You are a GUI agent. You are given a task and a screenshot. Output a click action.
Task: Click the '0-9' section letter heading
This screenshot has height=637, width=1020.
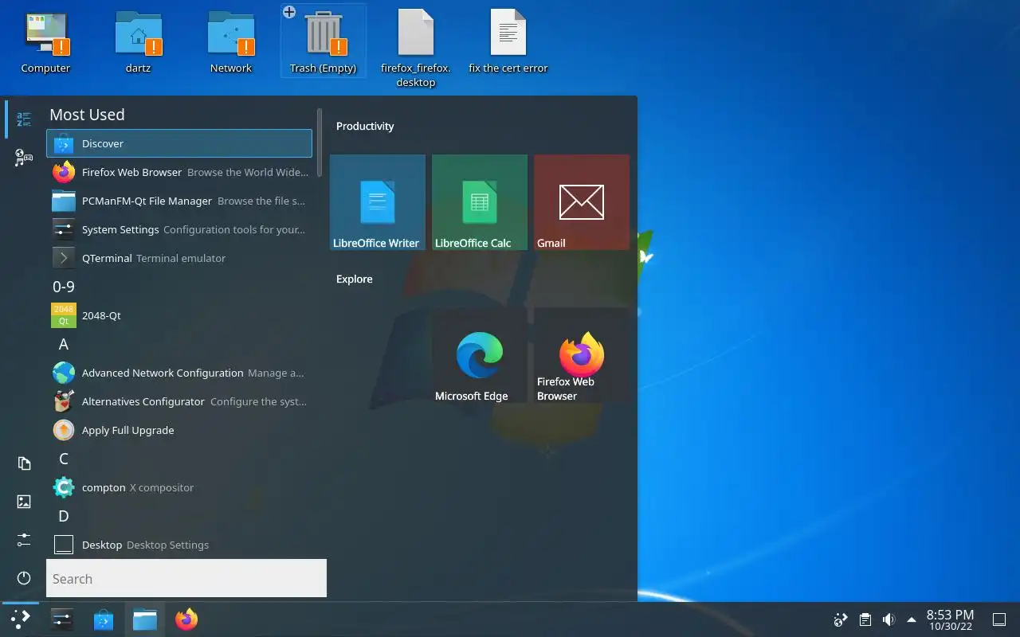pos(64,287)
